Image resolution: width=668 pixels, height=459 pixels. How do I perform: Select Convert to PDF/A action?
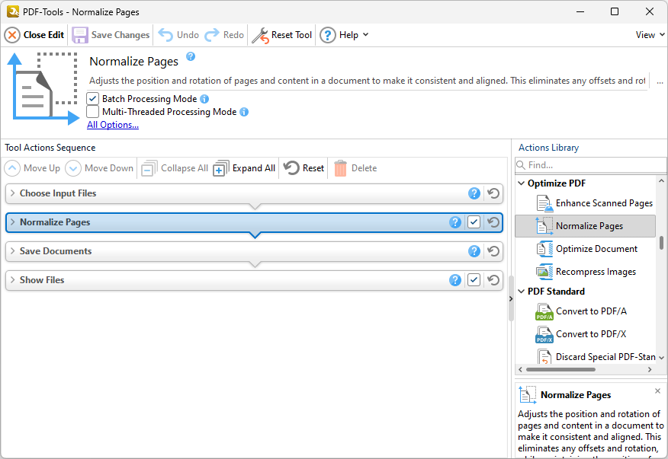(581, 311)
